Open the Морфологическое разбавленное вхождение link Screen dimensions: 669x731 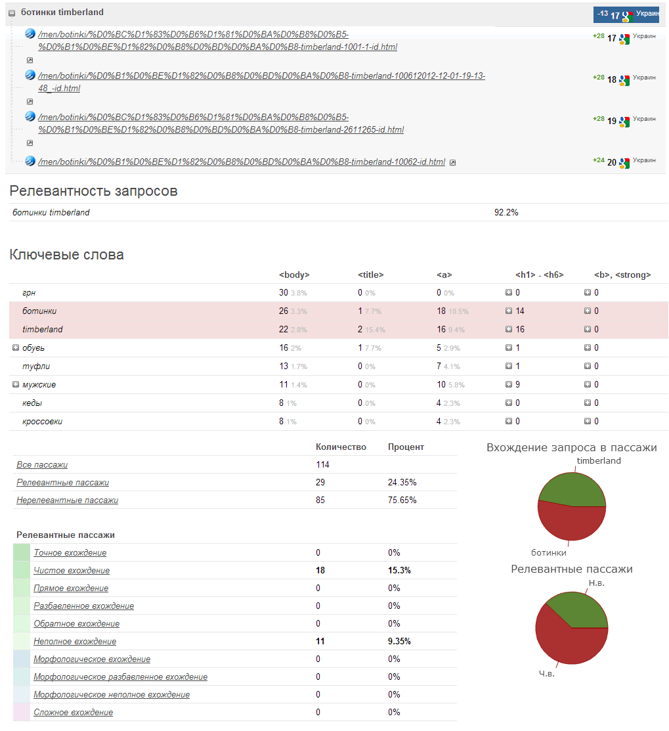pos(121,677)
